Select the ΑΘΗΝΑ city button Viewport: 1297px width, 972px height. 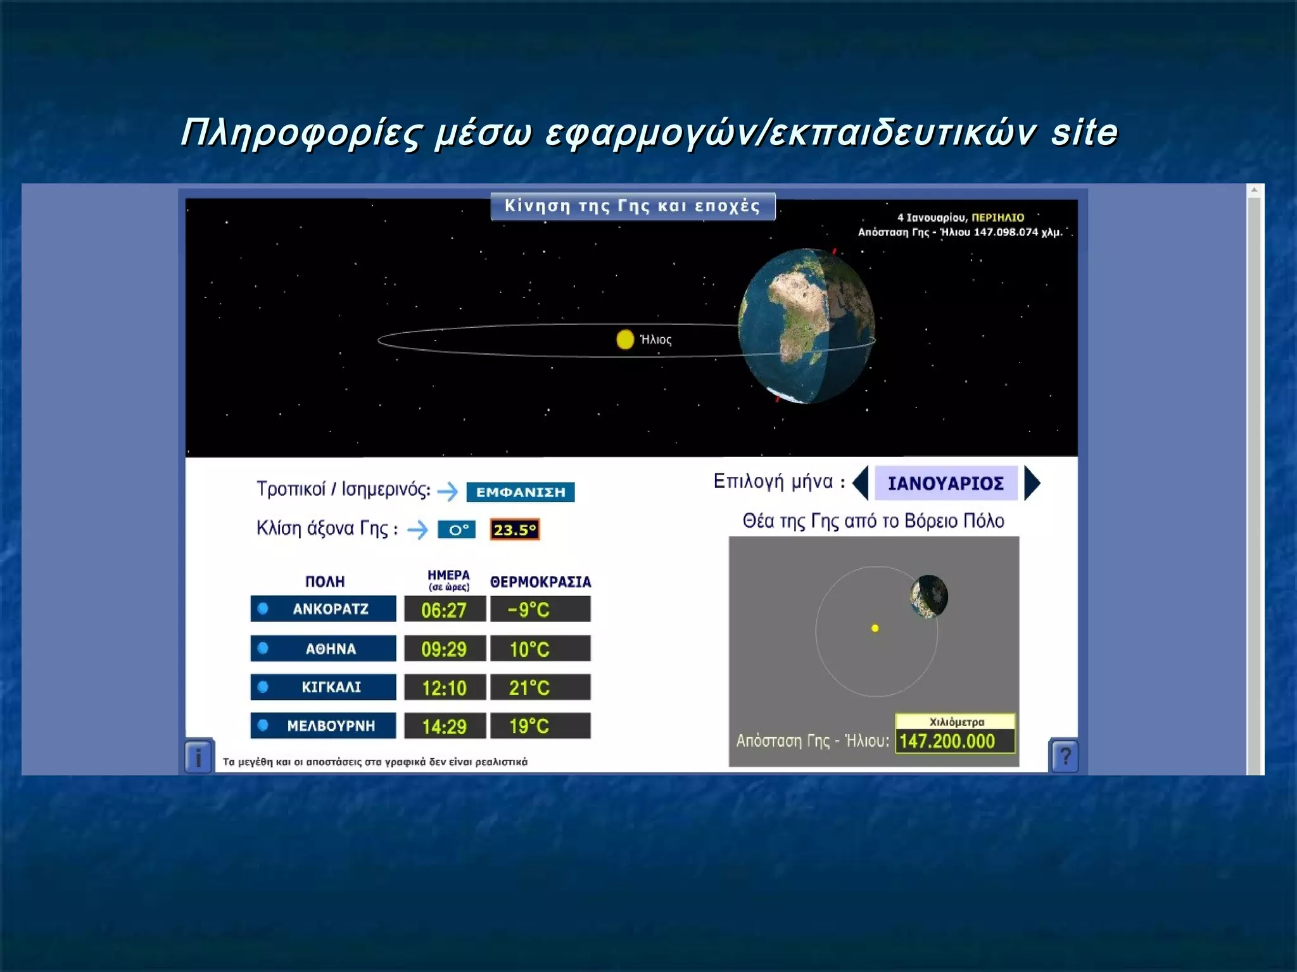point(331,649)
